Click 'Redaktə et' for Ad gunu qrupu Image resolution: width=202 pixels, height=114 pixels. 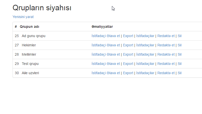[x=166, y=36]
